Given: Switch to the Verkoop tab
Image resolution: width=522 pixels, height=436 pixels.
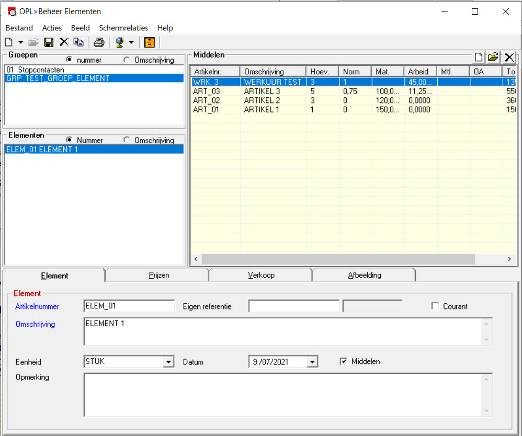Looking at the screenshot, I should click(261, 276).
